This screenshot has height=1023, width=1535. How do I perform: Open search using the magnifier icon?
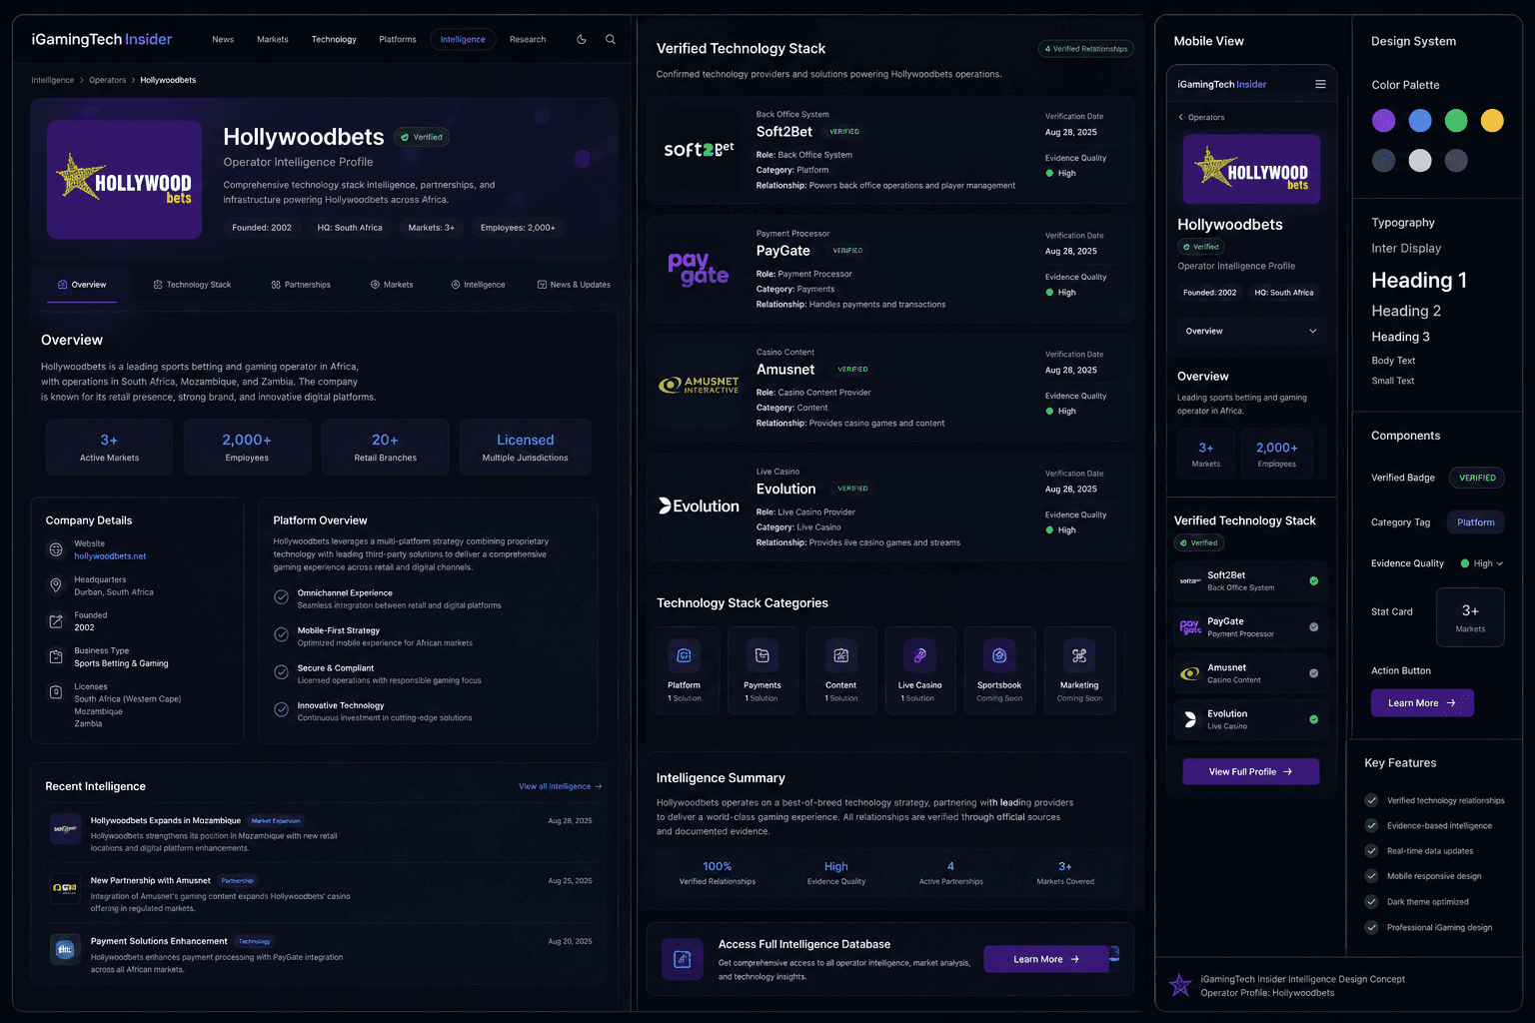click(x=611, y=40)
